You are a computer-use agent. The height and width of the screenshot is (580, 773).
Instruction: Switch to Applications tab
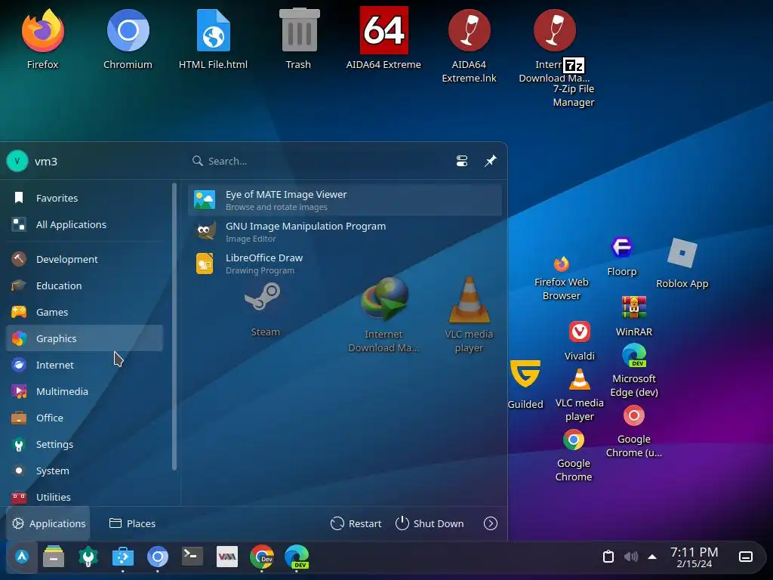(48, 523)
